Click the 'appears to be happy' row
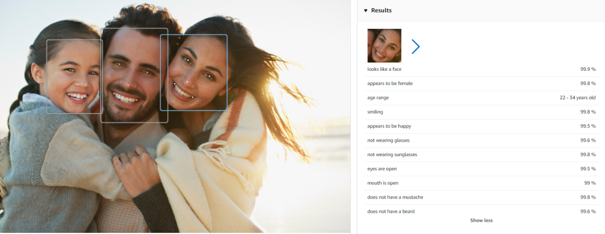The width and height of the screenshot is (605, 234). point(481,126)
